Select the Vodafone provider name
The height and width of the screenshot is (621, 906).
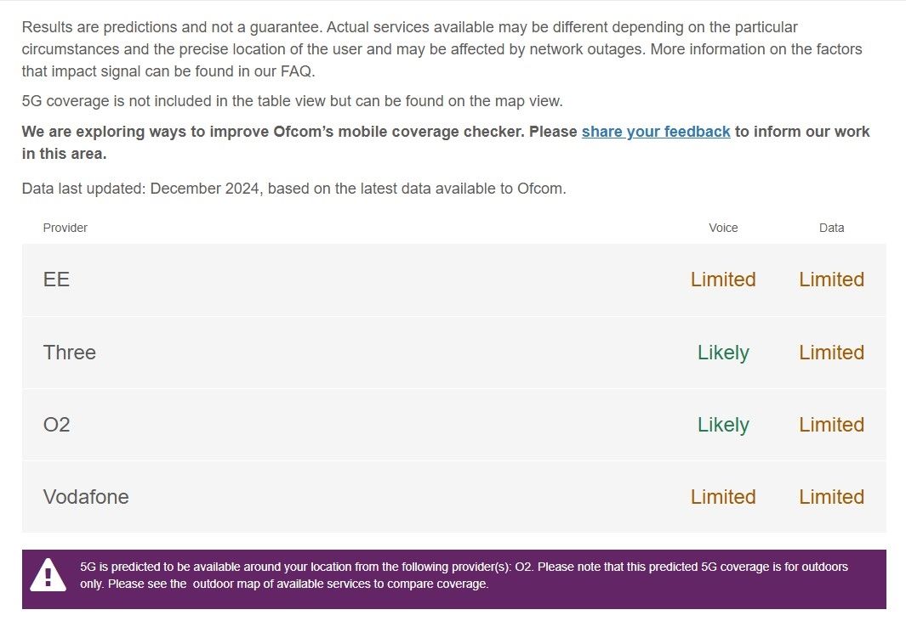point(86,496)
